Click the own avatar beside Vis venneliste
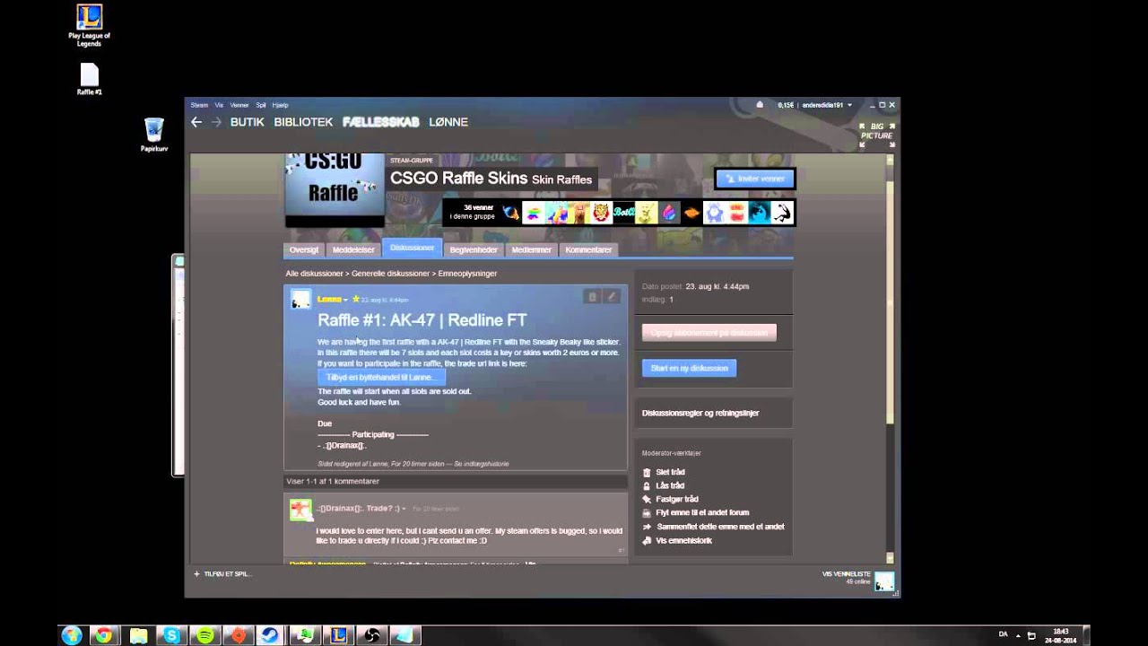 tap(884, 581)
